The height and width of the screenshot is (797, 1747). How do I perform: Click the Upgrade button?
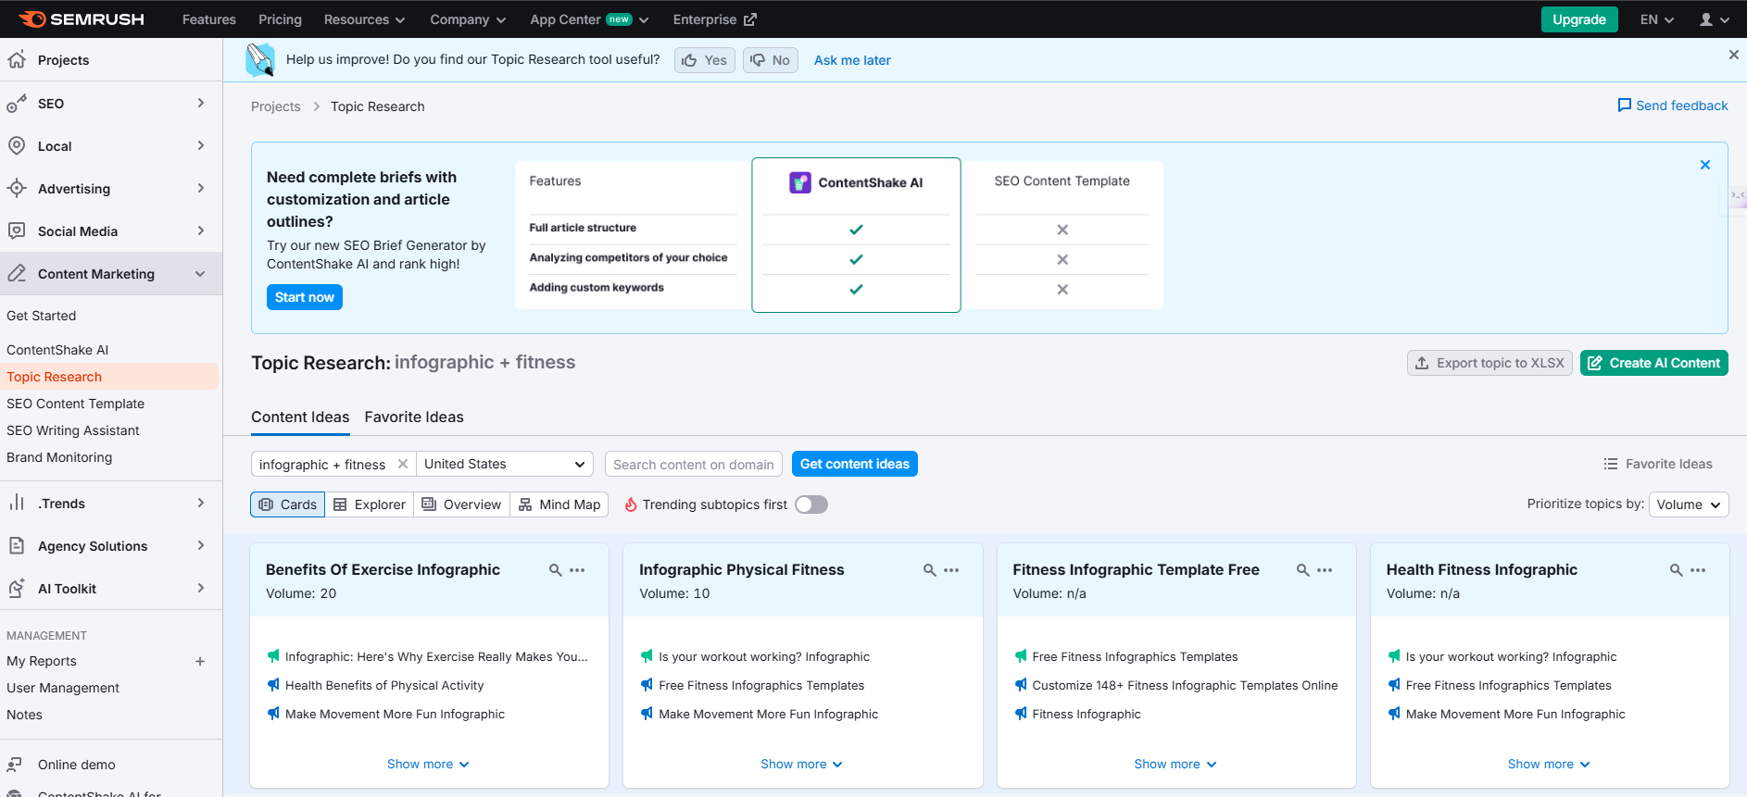(x=1579, y=19)
